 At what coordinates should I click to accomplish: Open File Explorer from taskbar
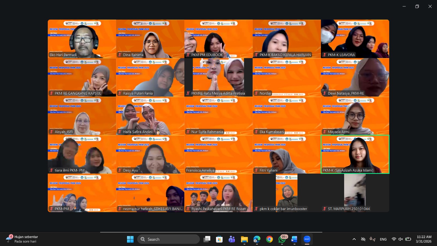click(244, 239)
